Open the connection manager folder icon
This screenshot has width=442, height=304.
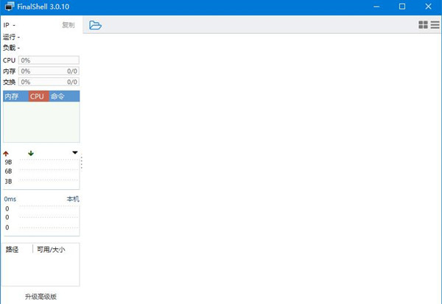(x=95, y=25)
